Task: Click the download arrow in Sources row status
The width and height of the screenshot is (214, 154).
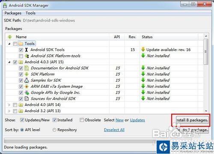Action: 143,98
